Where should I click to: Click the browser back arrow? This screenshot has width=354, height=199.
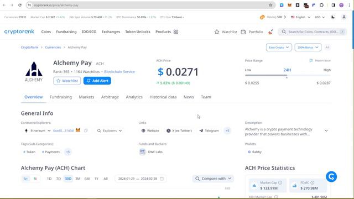[4, 5]
